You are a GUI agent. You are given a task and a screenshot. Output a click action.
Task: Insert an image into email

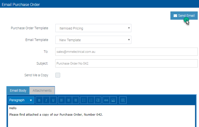113,100
